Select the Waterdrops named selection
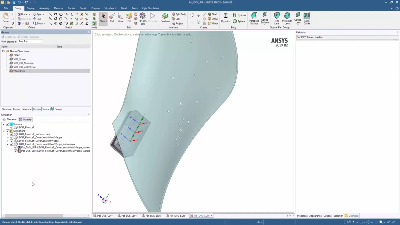This screenshot has height=225, width=400. pos(19,71)
